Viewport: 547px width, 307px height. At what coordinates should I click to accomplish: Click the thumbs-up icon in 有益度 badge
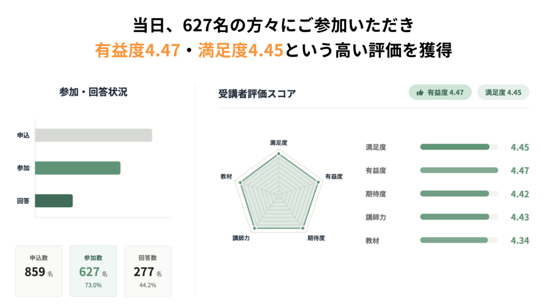419,92
